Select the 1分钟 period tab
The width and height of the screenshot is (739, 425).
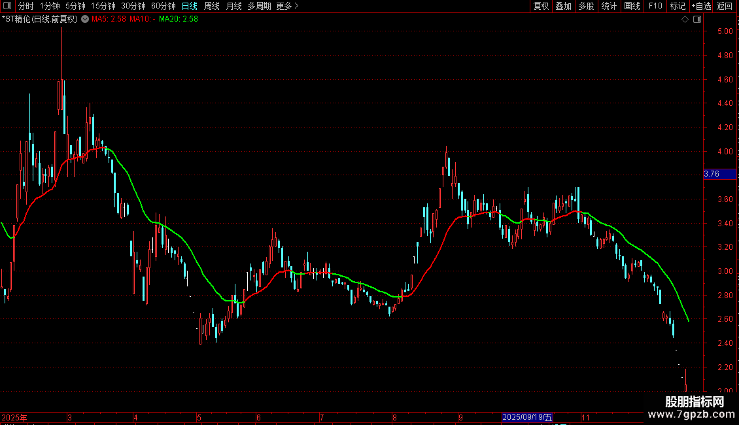pos(50,6)
